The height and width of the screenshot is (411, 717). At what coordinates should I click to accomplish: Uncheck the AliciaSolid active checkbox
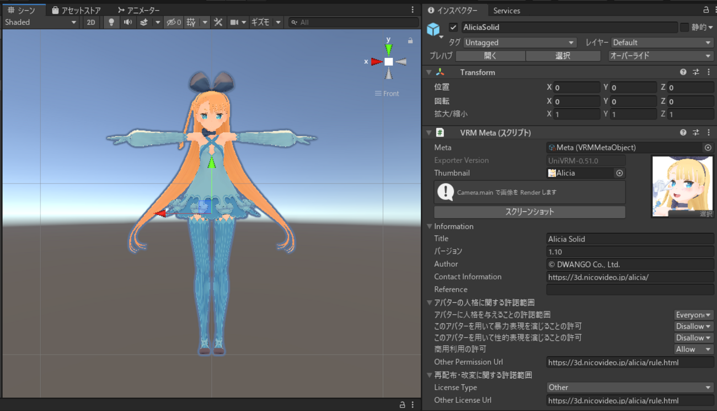tap(453, 28)
